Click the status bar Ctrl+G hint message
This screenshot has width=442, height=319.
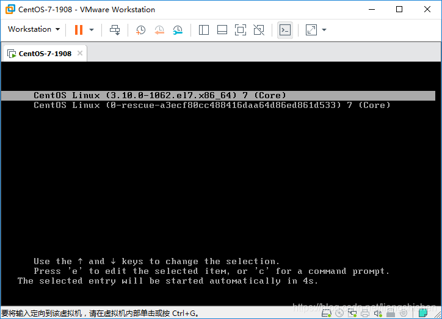100,314
